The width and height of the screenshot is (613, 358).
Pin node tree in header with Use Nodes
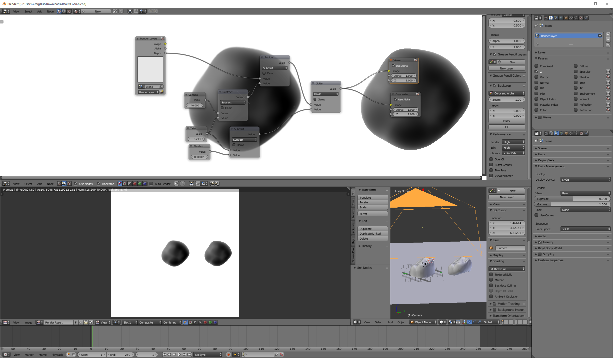pyautogui.click(x=176, y=184)
